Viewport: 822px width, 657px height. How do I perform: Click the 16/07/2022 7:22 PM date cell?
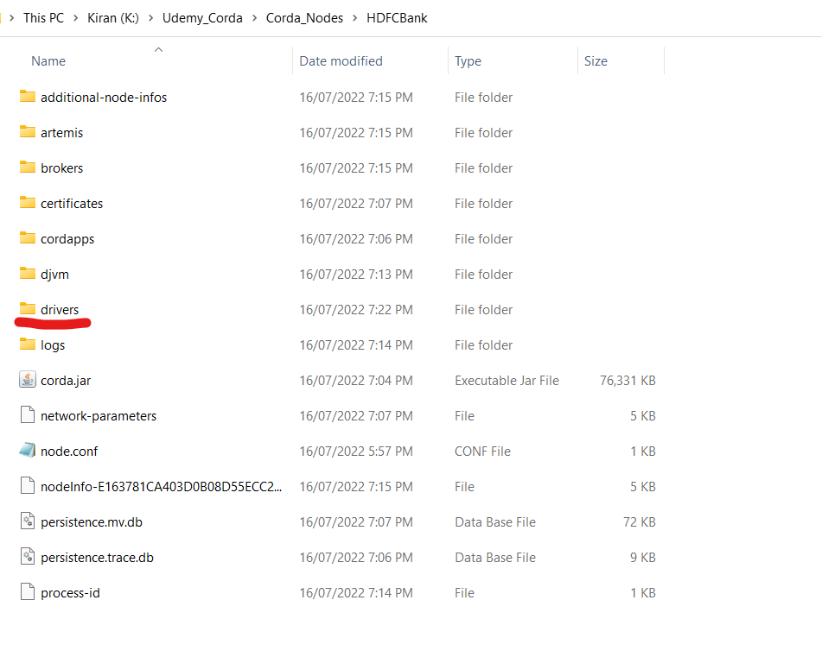(356, 310)
